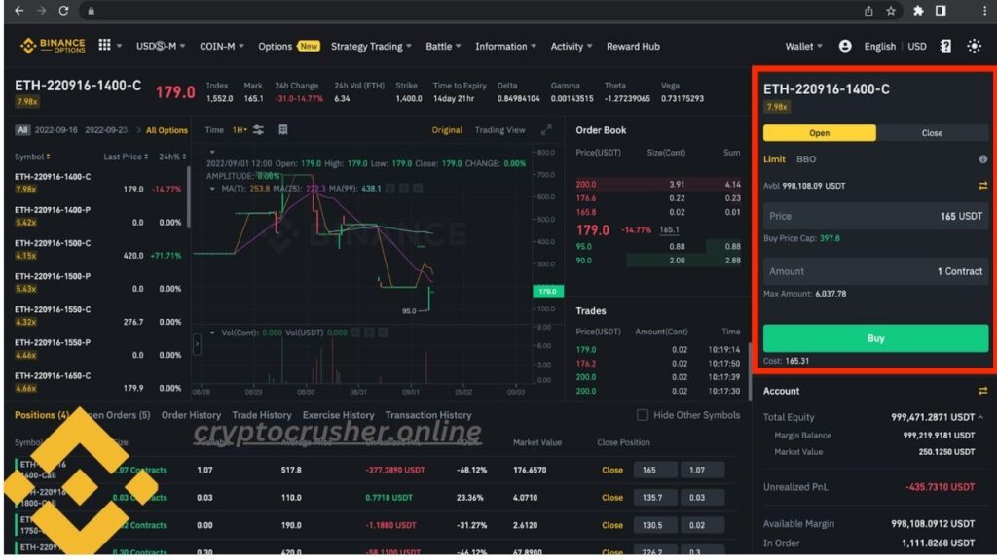Click the green Buy button
Screen dimensions: 997x560
(875, 338)
